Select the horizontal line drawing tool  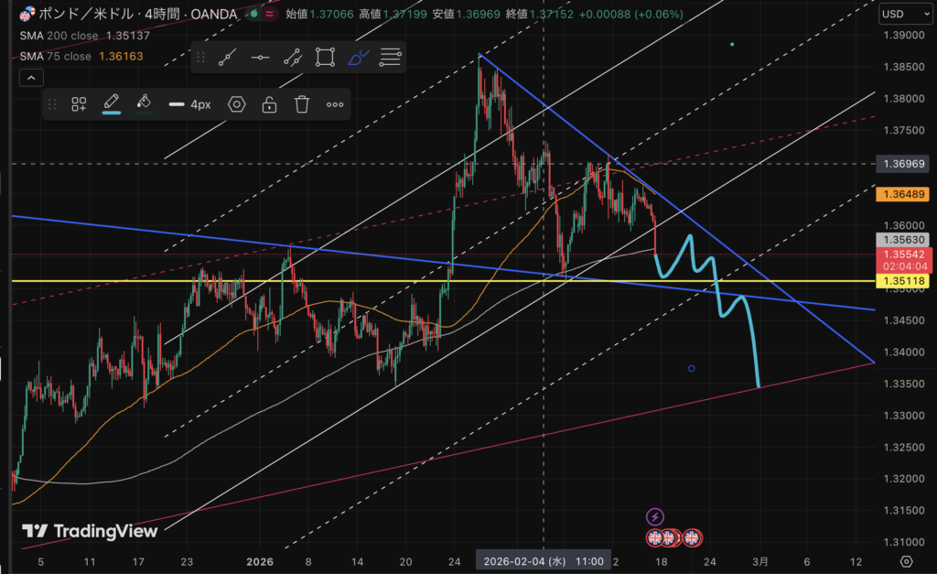(260, 57)
